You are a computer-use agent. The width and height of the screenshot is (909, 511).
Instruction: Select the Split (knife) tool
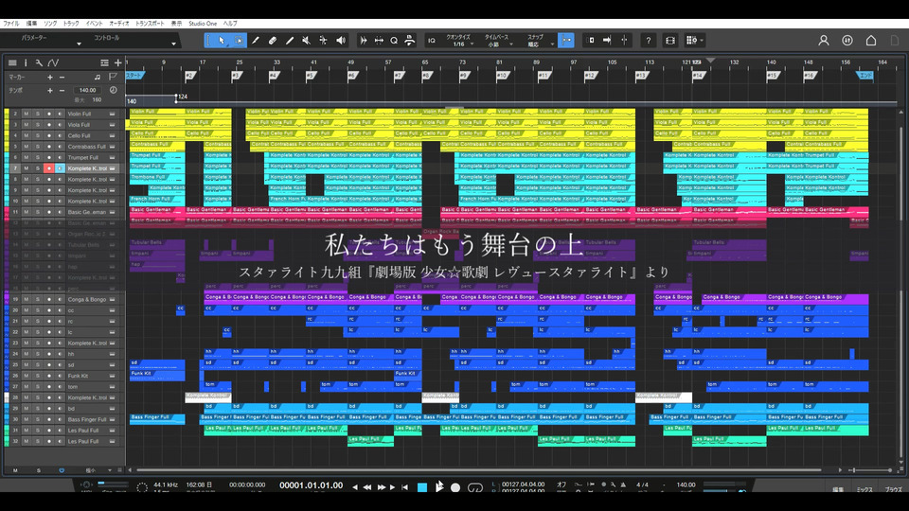255,40
